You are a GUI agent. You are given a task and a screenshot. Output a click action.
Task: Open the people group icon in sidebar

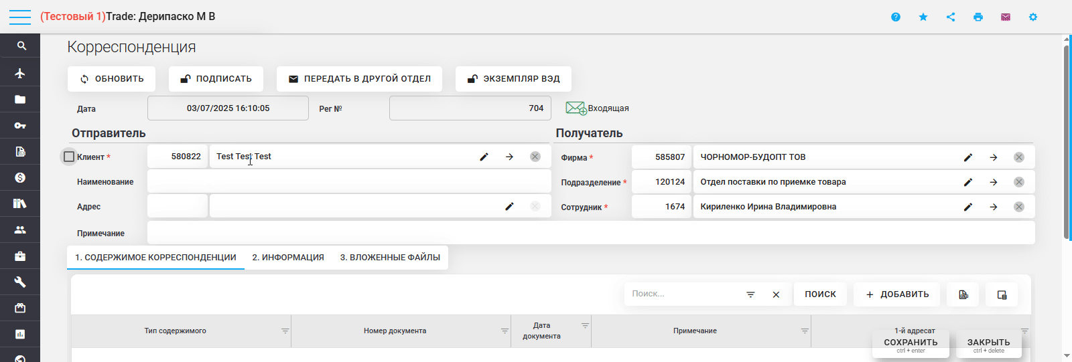coord(20,230)
